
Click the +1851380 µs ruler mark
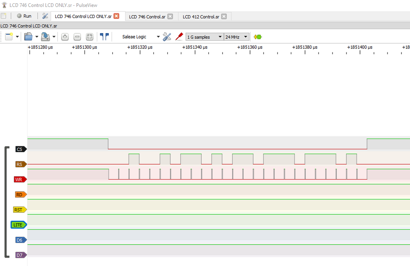[305, 47]
